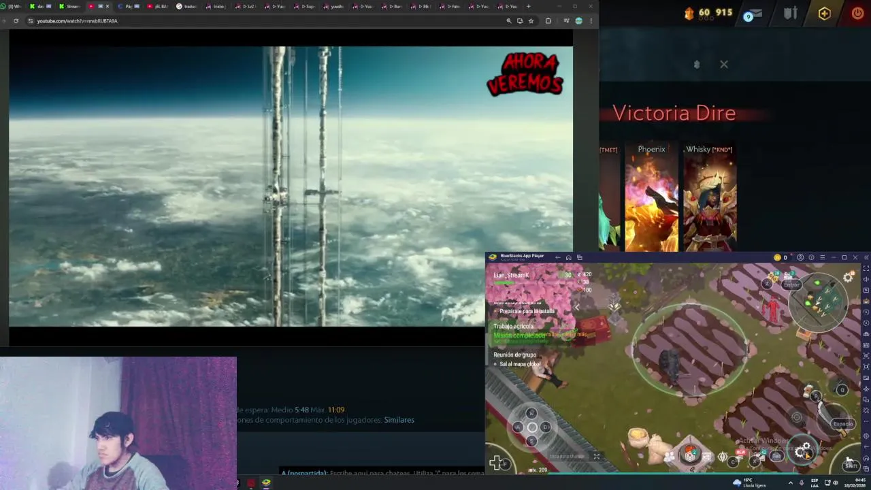Click the Entrar button in the game

(x=791, y=284)
